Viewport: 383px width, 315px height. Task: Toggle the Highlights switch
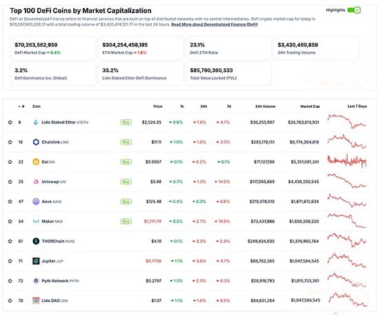[x=354, y=10]
